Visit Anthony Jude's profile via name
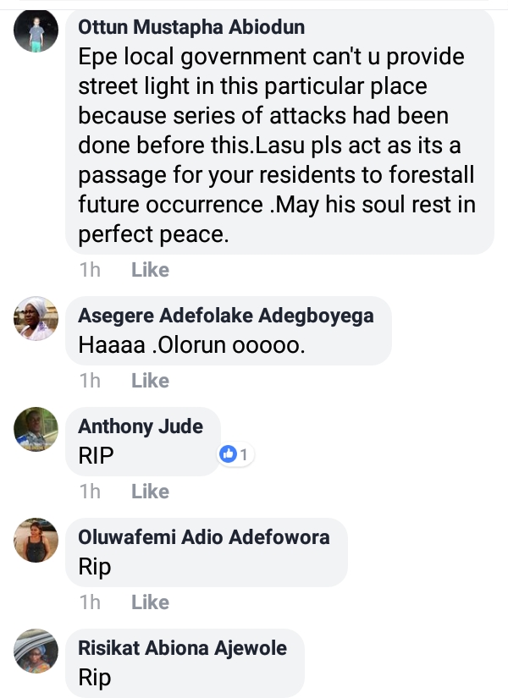The height and width of the screenshot is (698, 508). click(x=141, y=426)
